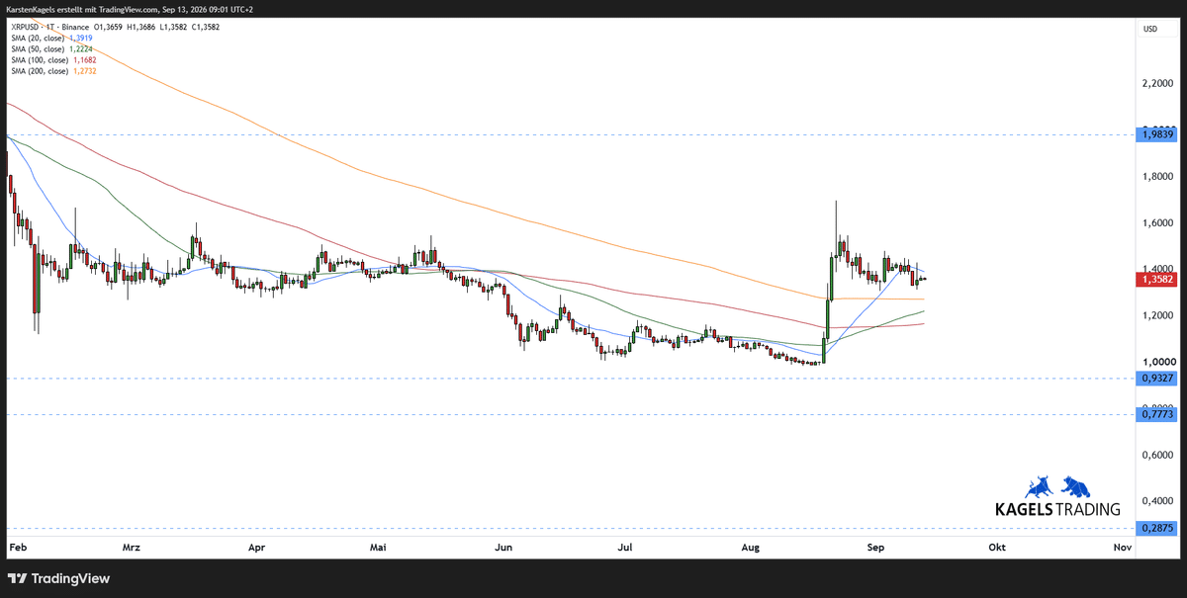
Task: Click the 0,4000 price axis tick
Action: point(1156,502)
